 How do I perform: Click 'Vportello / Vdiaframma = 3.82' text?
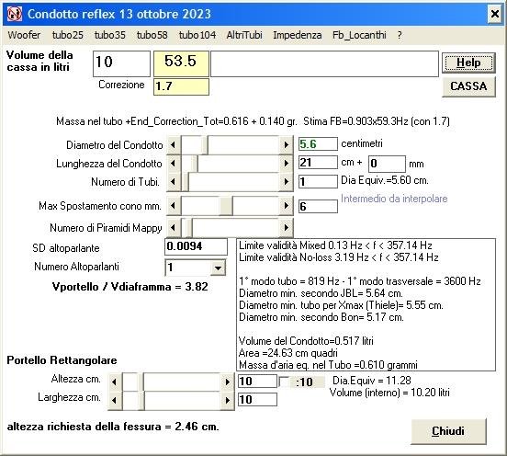(130, 287)
